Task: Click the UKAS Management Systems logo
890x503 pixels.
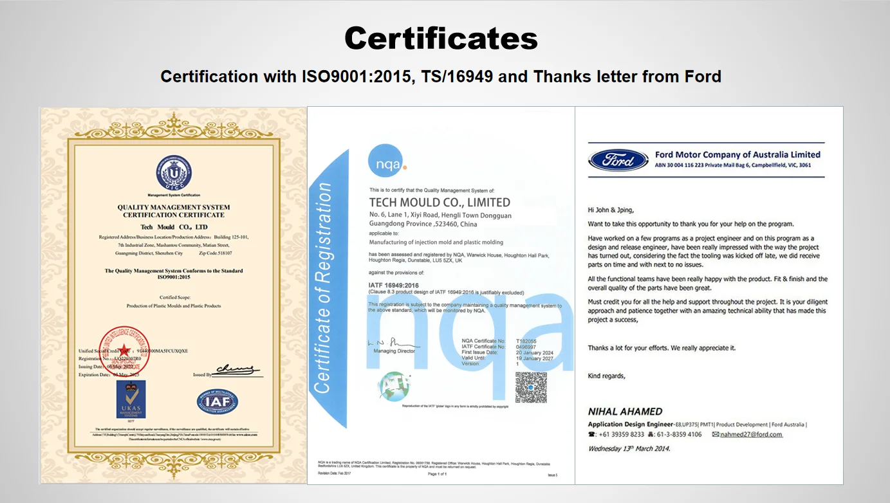Action: pos(131,399)
